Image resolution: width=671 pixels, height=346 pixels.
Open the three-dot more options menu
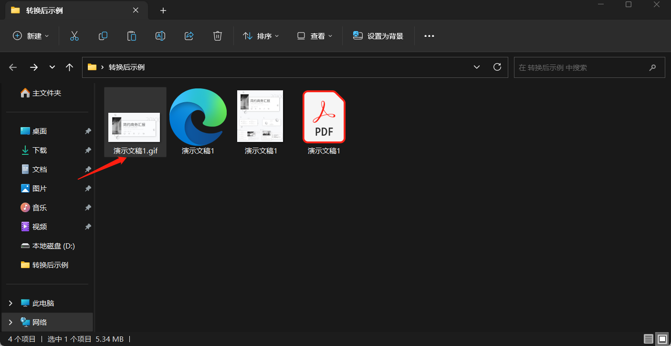pyautogui.click(x=429, y=36)
